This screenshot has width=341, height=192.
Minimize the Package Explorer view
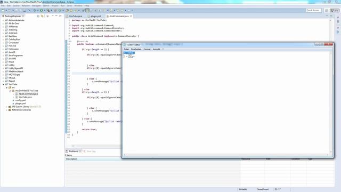pyautogui.click(x=56, y=16)
